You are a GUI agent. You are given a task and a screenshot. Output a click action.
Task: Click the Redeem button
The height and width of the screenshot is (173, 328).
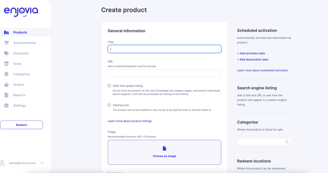point(21,125)
